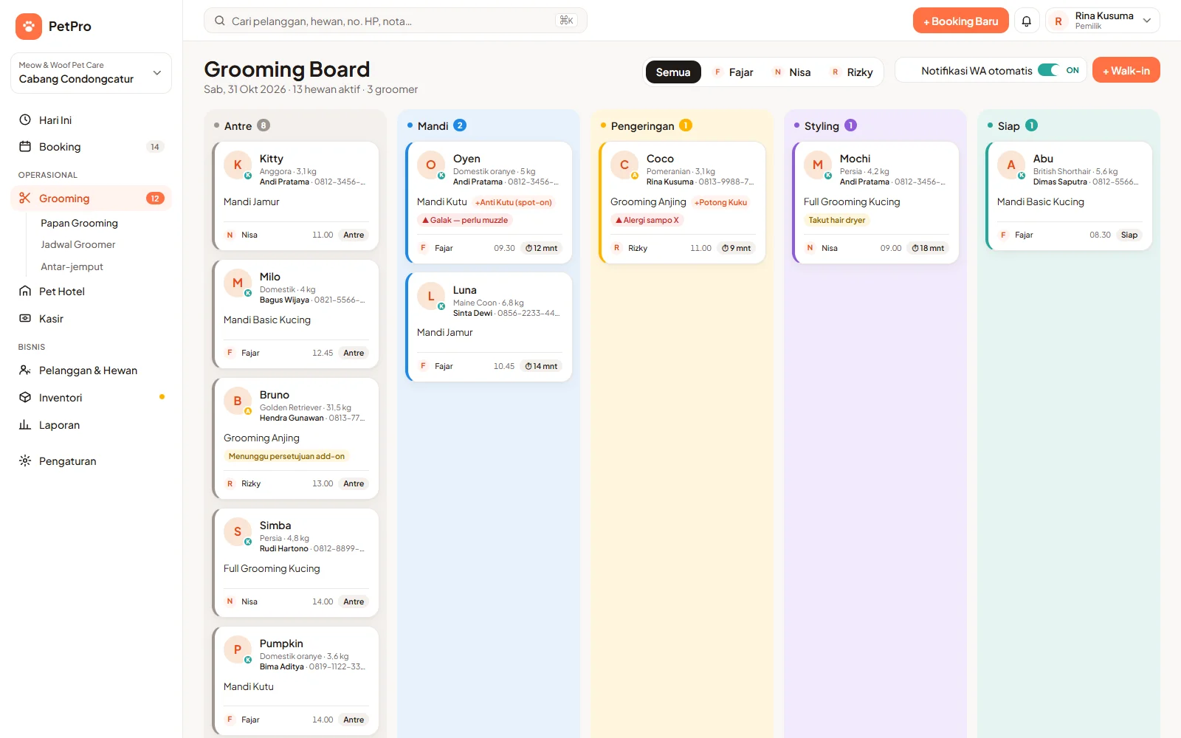The height and width of the screenshot is (738, 1181).
Task: Click the Menunggu persetujuan add-on tag
Action: (286, 456)
